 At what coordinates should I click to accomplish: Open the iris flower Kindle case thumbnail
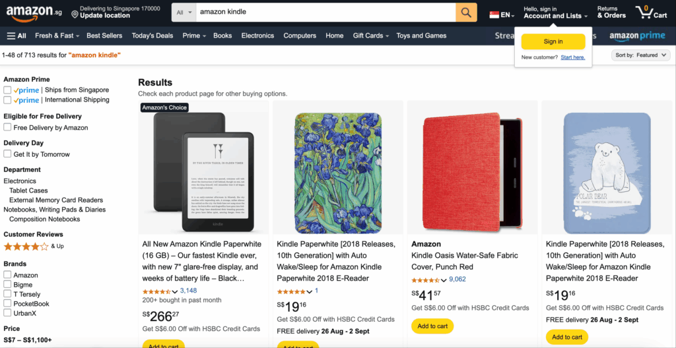coord(338,169)
